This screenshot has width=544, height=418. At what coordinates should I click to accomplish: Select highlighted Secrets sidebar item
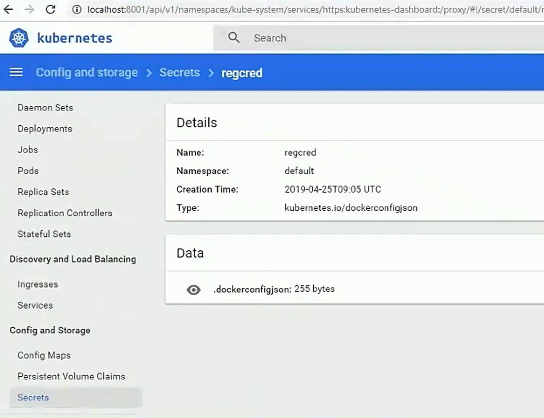point(75,398)
